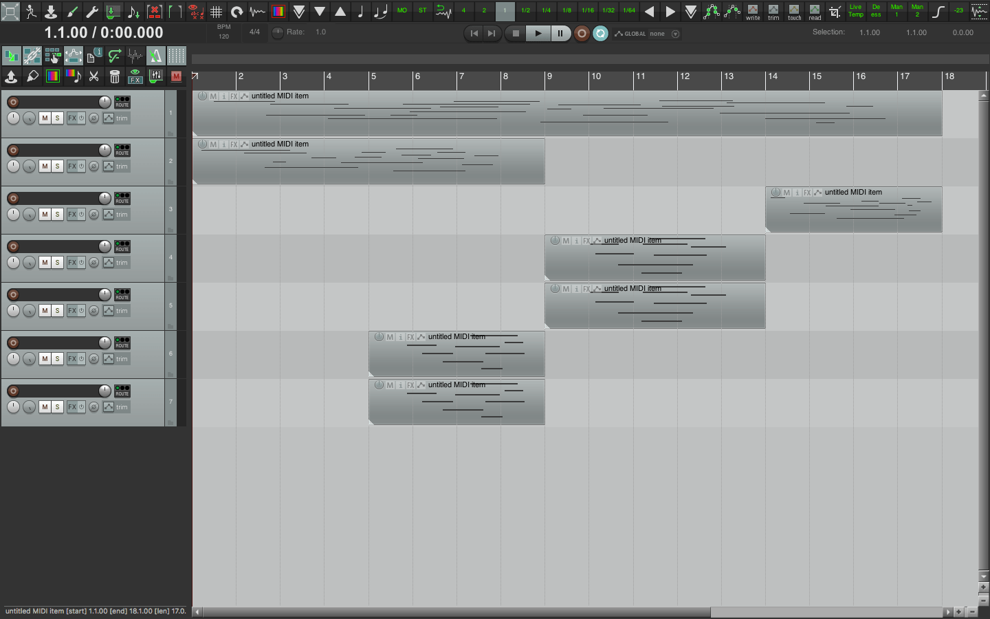Screen dimensions: 990x619
Task: Open global automation override dropdown
Action: (x=675, y=34)
